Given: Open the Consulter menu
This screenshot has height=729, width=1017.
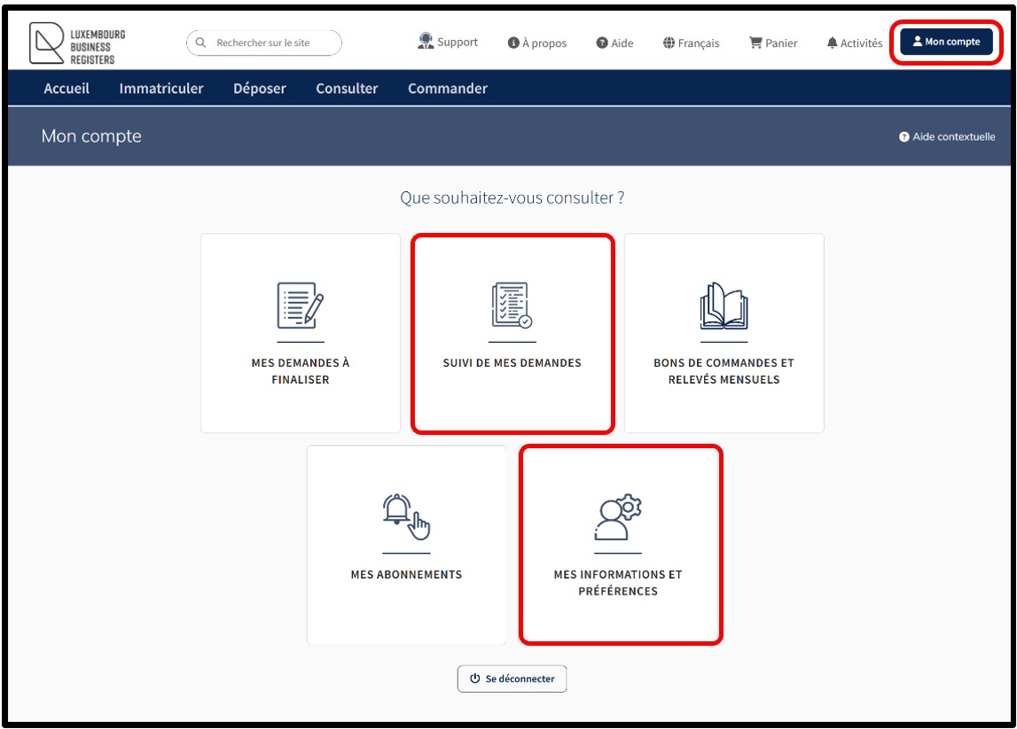Looking at the screenshot, I should point(347,89).
